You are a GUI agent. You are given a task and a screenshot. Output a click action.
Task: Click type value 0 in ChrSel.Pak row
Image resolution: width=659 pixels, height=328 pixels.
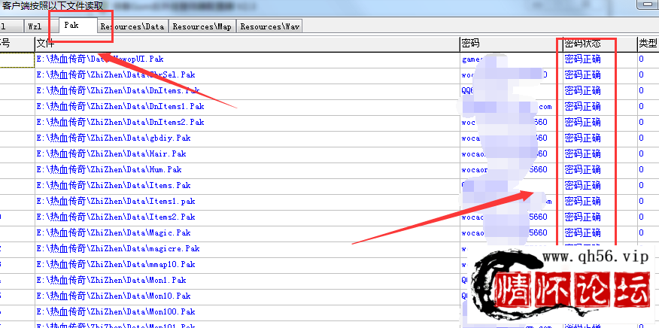tap(642, 74)
